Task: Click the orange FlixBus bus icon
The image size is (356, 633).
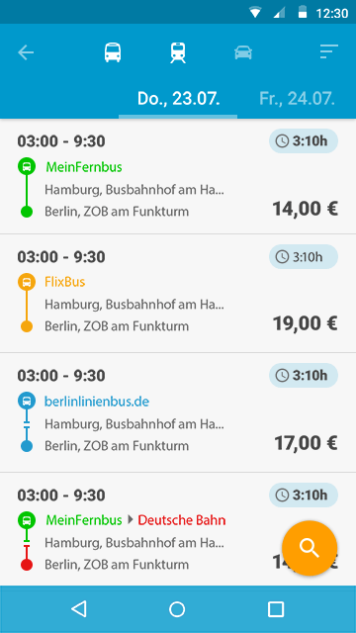Action: click(x=27, y=282)
